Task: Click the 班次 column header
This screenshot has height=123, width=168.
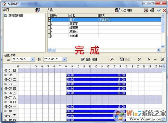Action: pyautogui.click(x=130, y=16)
